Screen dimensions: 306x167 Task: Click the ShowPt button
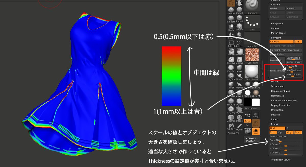(x=294, y=9)
